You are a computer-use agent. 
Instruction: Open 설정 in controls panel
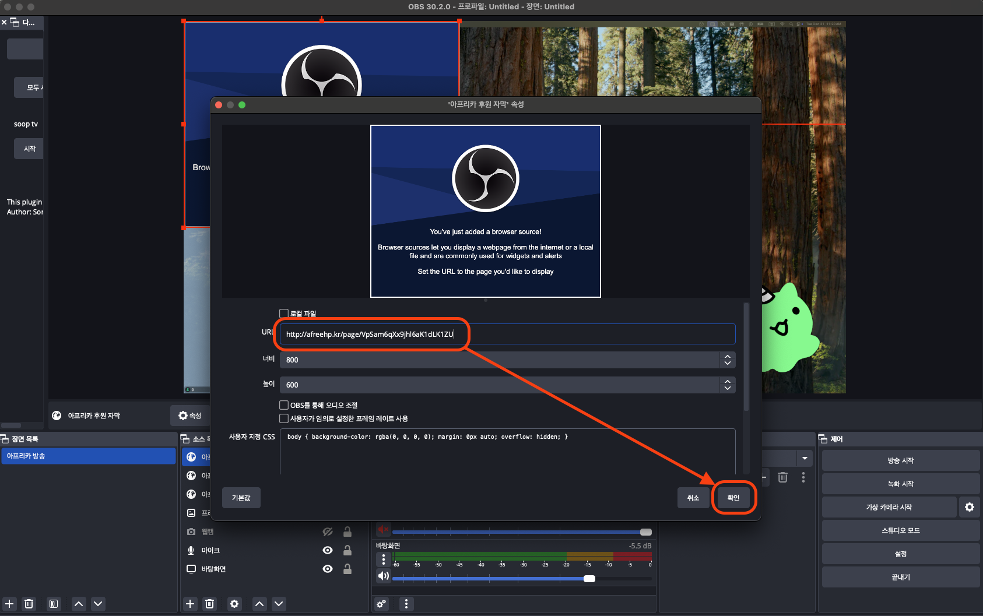point(901,554)
